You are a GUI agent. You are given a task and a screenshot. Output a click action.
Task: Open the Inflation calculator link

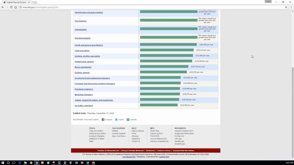coord(115,131)
